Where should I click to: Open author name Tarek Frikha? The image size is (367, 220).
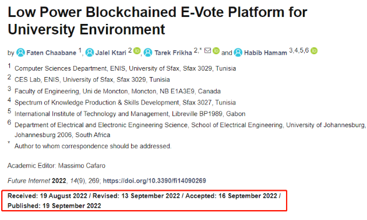click(173, 53)
